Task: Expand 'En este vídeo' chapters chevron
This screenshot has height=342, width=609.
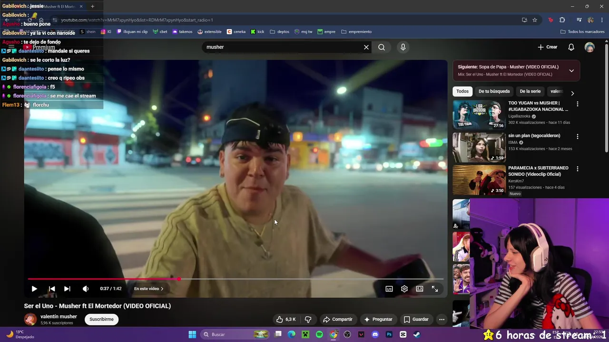Action: pos(162,289)
